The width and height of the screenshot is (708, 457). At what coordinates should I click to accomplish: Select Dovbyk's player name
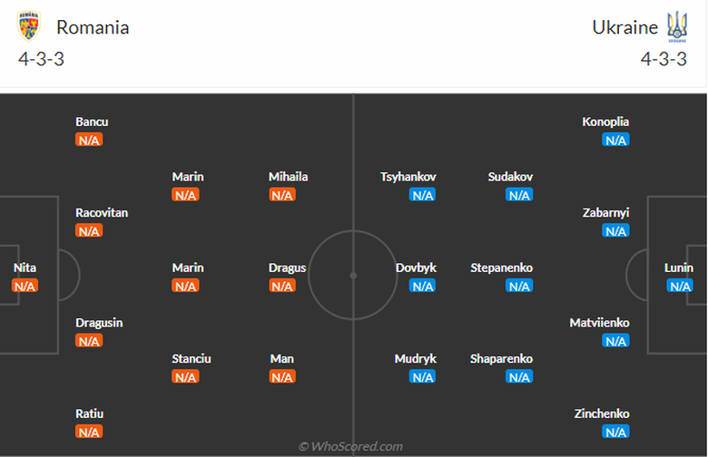click(416, 268)
